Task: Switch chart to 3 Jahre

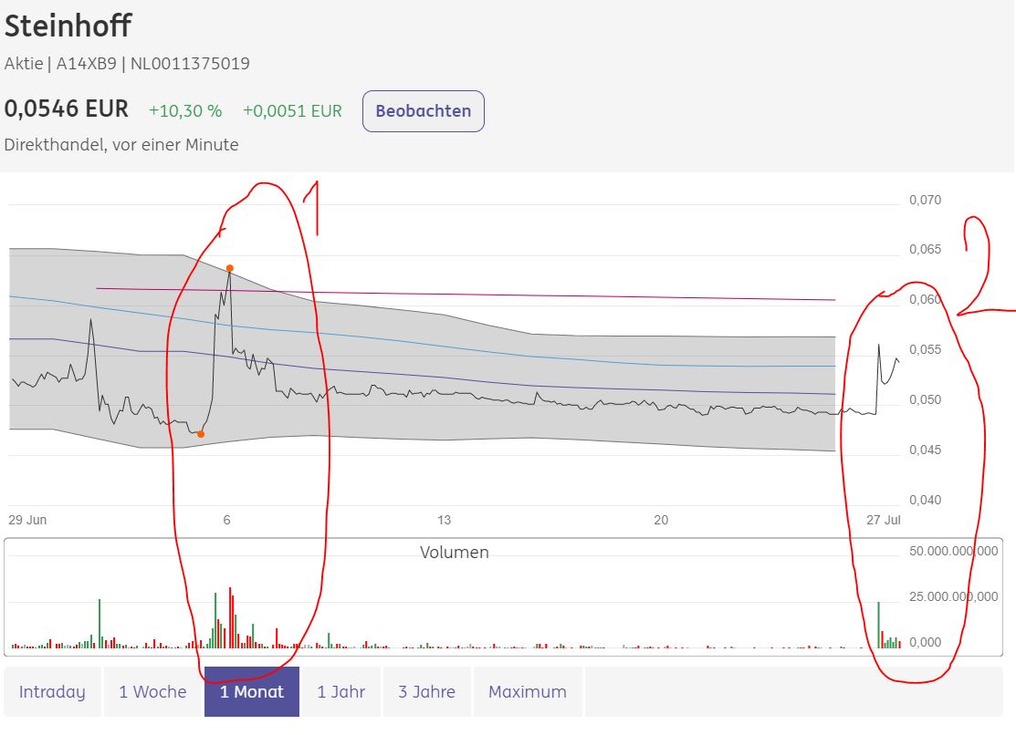Action: click(x=426, y=691)
